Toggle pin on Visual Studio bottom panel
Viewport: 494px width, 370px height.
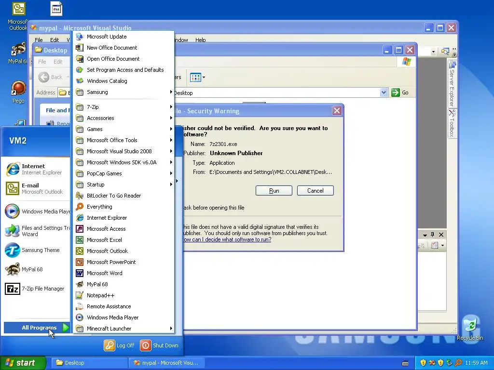tap(433, 235)
